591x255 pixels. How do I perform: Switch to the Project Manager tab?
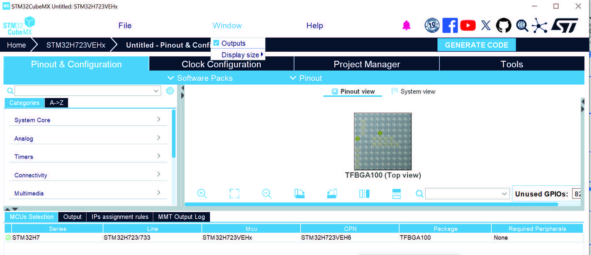[x=367, y=64]
